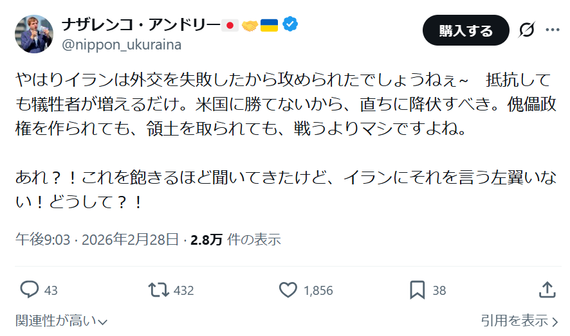Click the timestamp 午後9:03 · 2026年2月28日

pyautogui.click(x=97, y=240)
